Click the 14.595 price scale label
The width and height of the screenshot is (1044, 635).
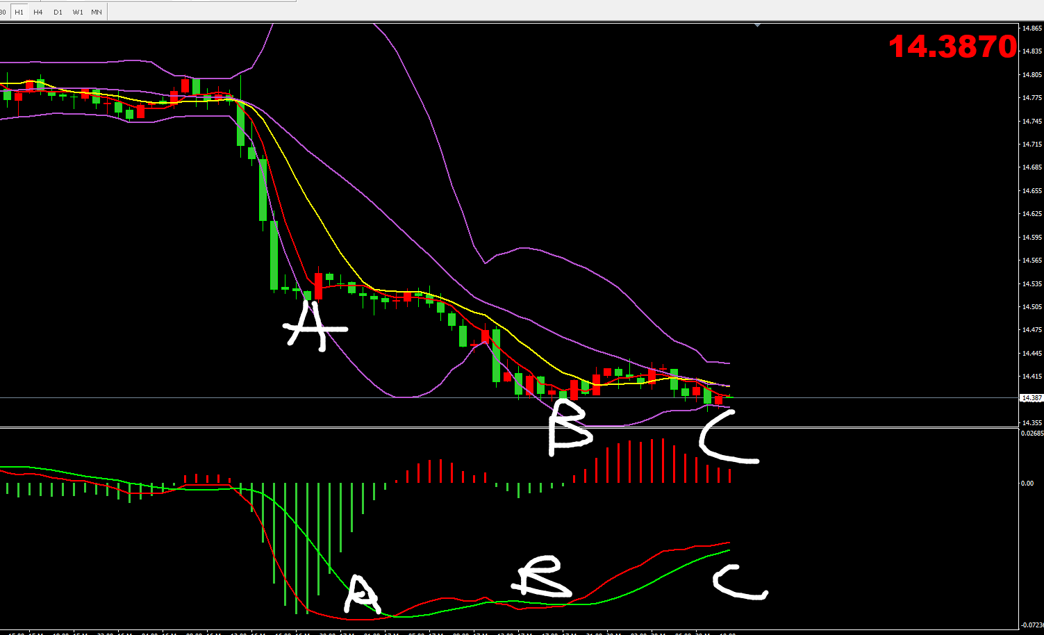[1032, 238]
